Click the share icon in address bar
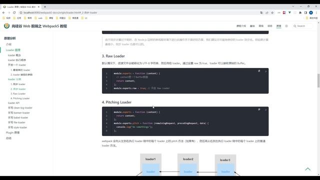 click(x=267, y=12)
